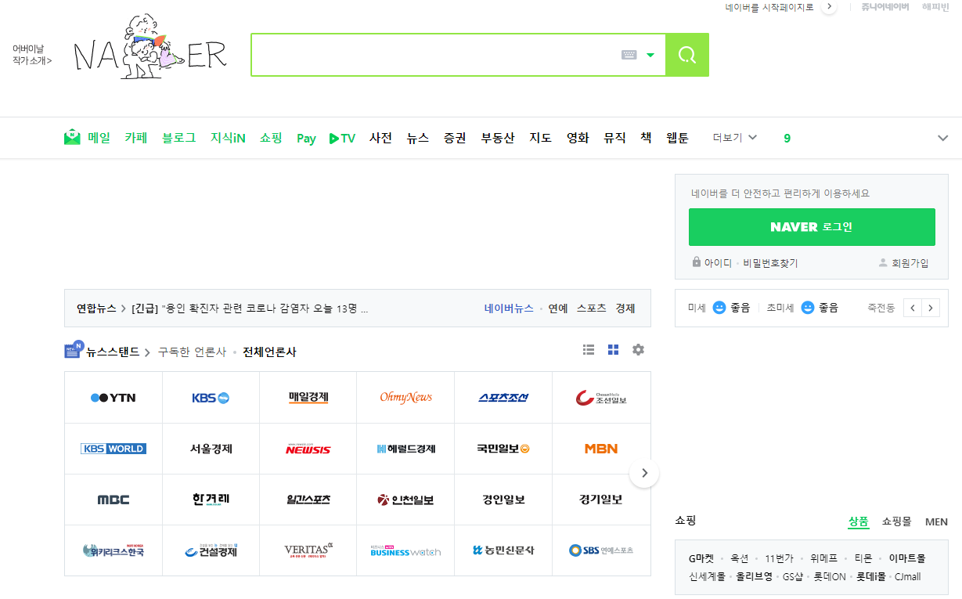This screenshot has width=962, height=599.
Task: Open 메일 with the envelope icon
Action: pos(87,138)
